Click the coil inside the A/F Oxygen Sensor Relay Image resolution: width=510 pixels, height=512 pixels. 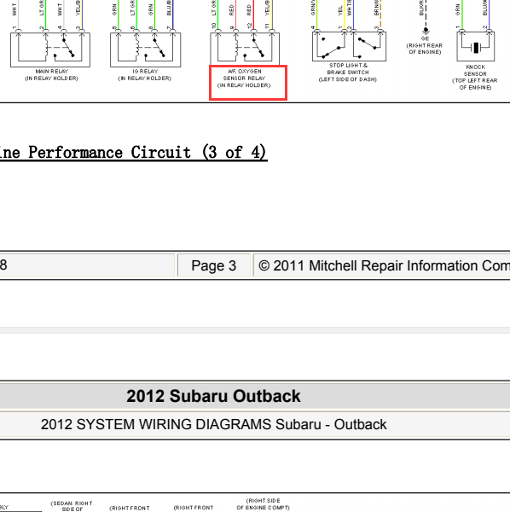236,46
